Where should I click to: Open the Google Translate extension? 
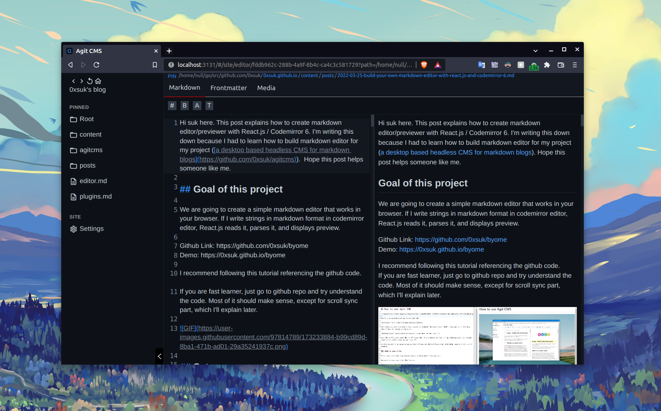point(482,65)
